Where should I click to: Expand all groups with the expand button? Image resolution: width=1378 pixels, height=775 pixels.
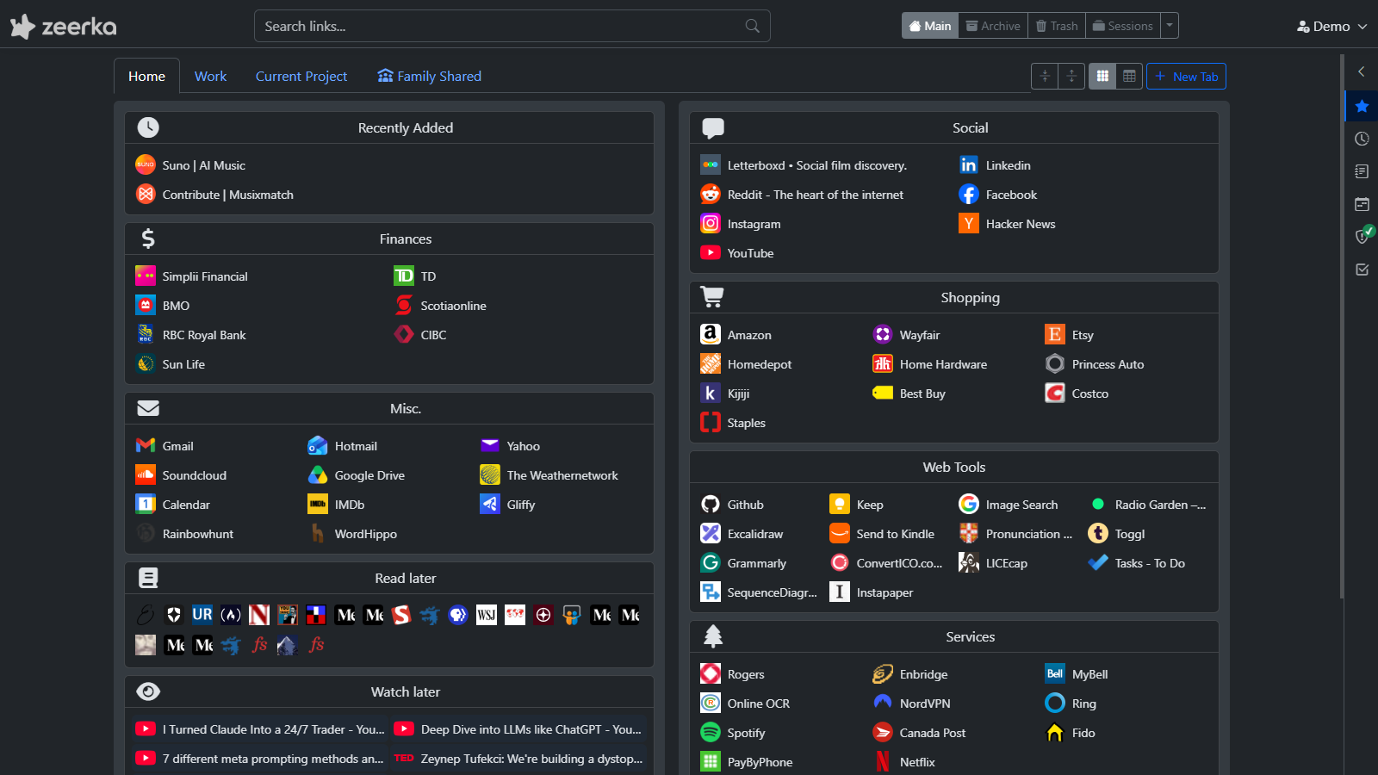[1071, 76]
